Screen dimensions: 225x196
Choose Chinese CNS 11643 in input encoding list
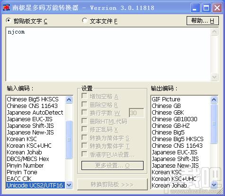[x=36, y=106]
